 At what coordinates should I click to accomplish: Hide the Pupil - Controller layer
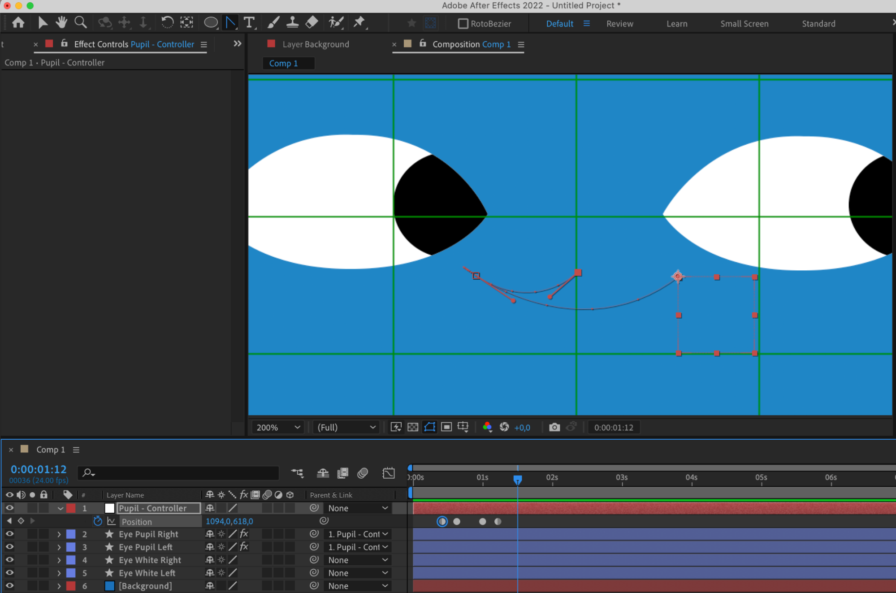(x=9, y=508)
